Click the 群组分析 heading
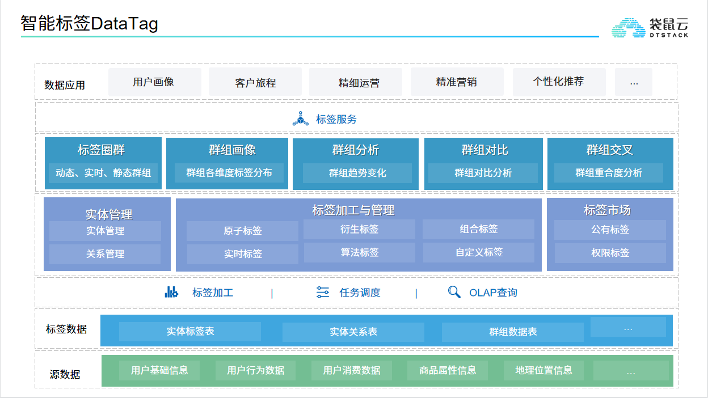 pyautogui.click(x=356, y=150)
